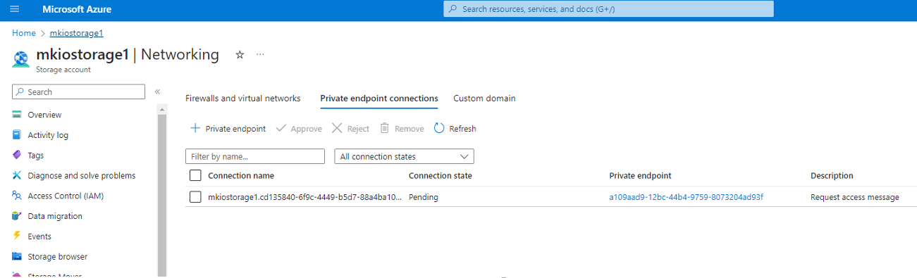This screenshot has width=917, height=278.
Task: Click the Events lightning bolt icon
Action: tap(17, 236)
